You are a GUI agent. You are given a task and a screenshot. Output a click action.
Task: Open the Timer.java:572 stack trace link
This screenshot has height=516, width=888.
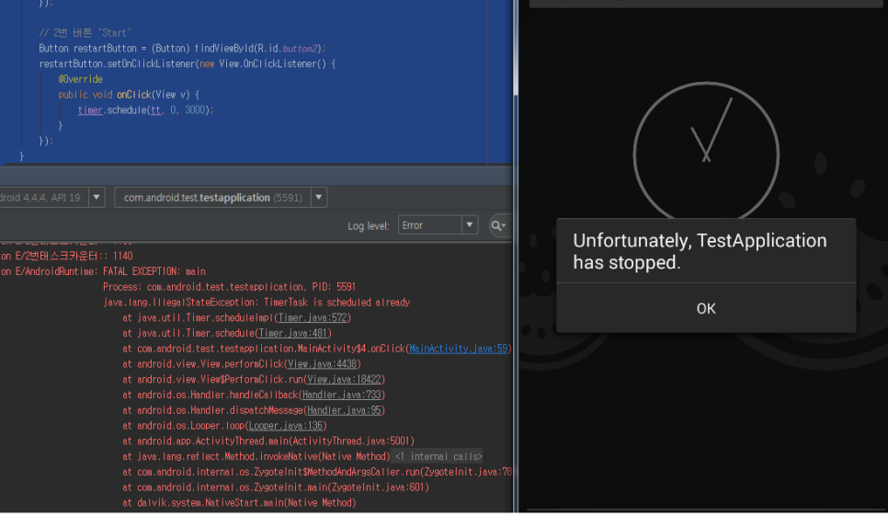(x=313, y=318)
